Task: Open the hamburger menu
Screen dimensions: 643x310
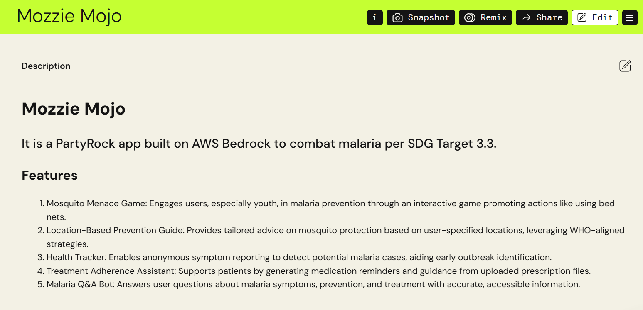Action: [x=630, y=17]
